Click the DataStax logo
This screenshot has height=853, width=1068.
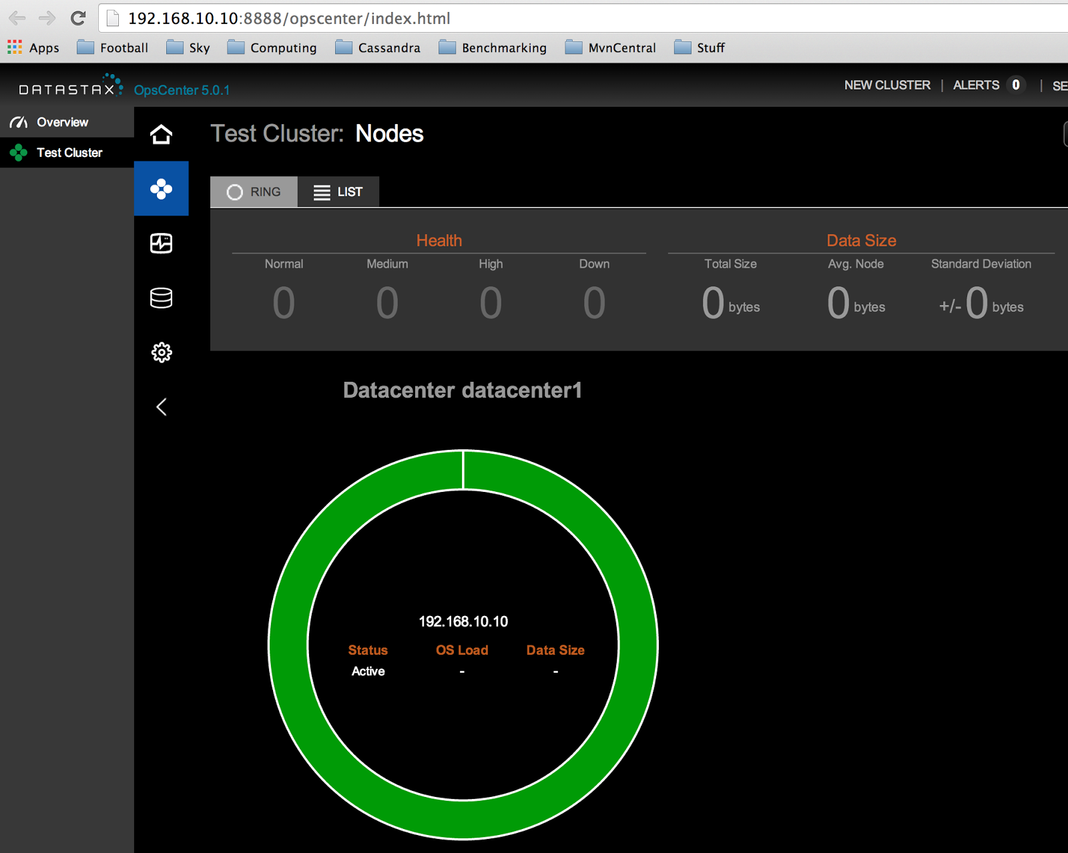(71, 85)
